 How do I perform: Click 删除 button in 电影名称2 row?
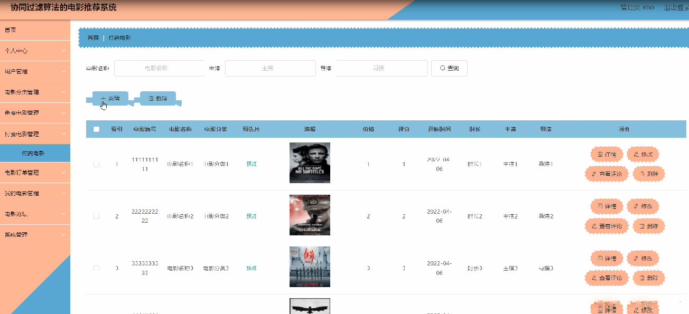(x=648, y=226)
